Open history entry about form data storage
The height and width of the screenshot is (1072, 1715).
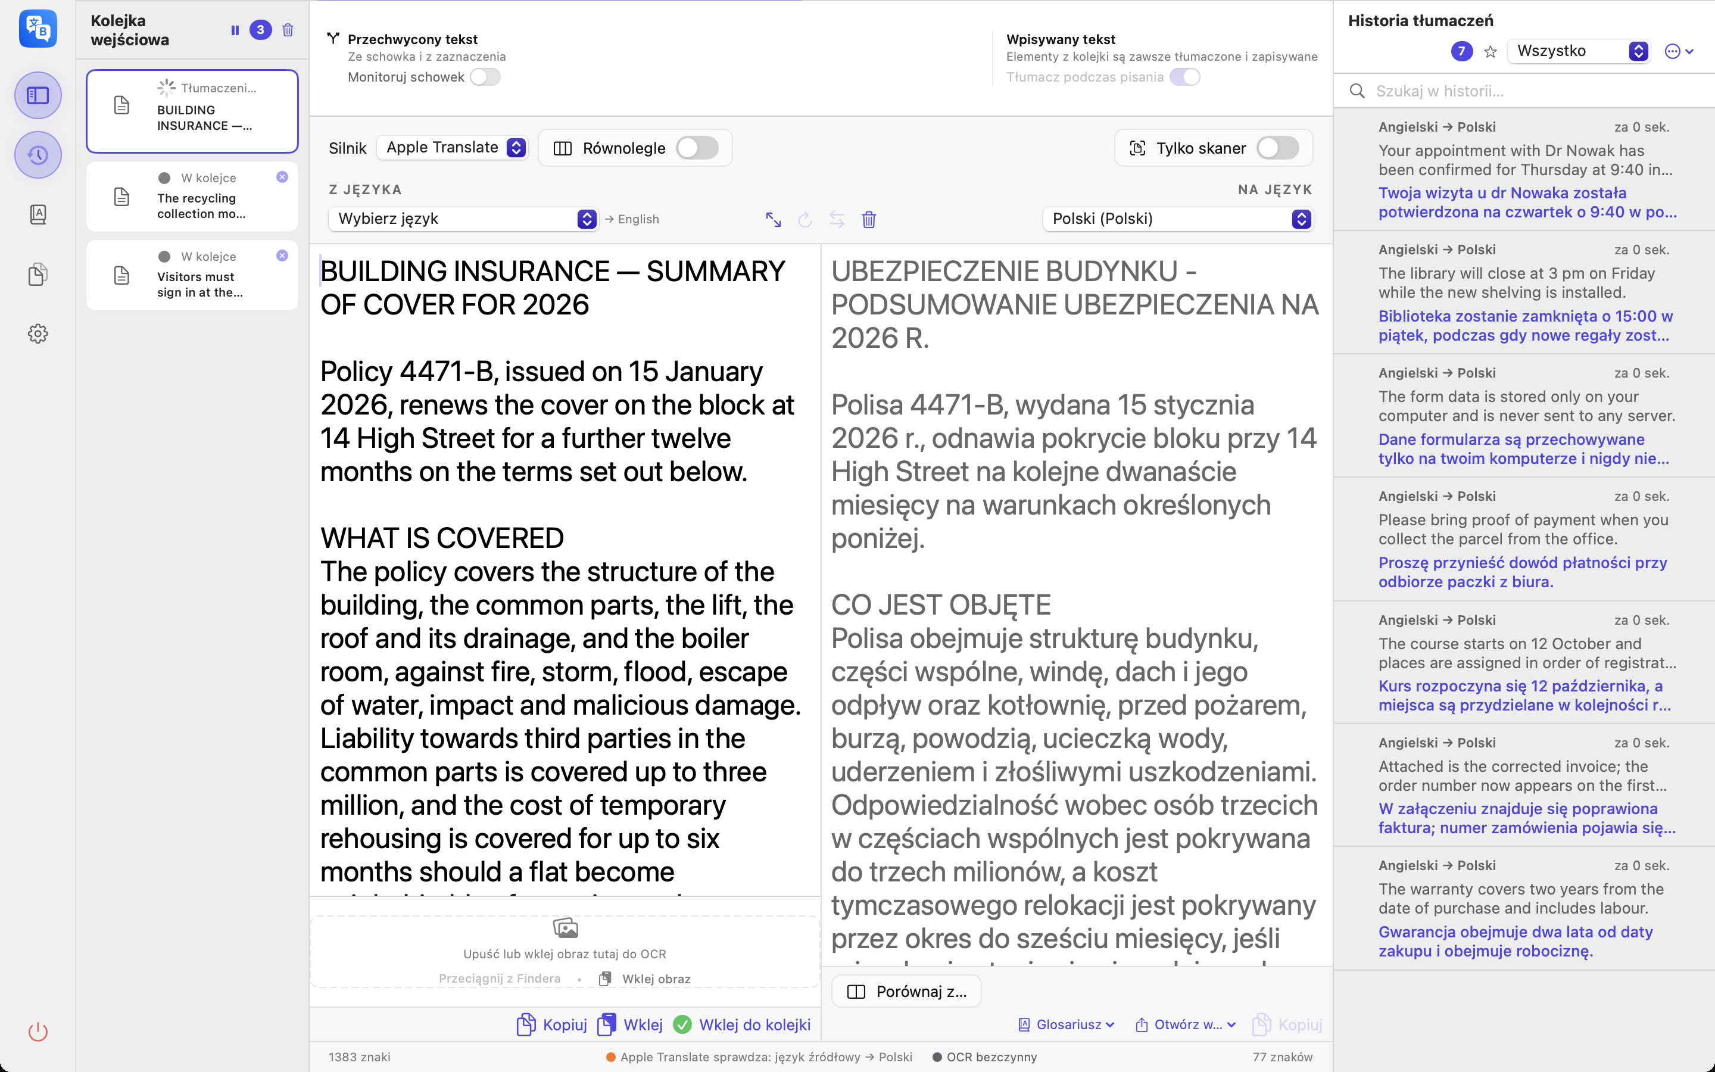click(x=1524, y=416)
